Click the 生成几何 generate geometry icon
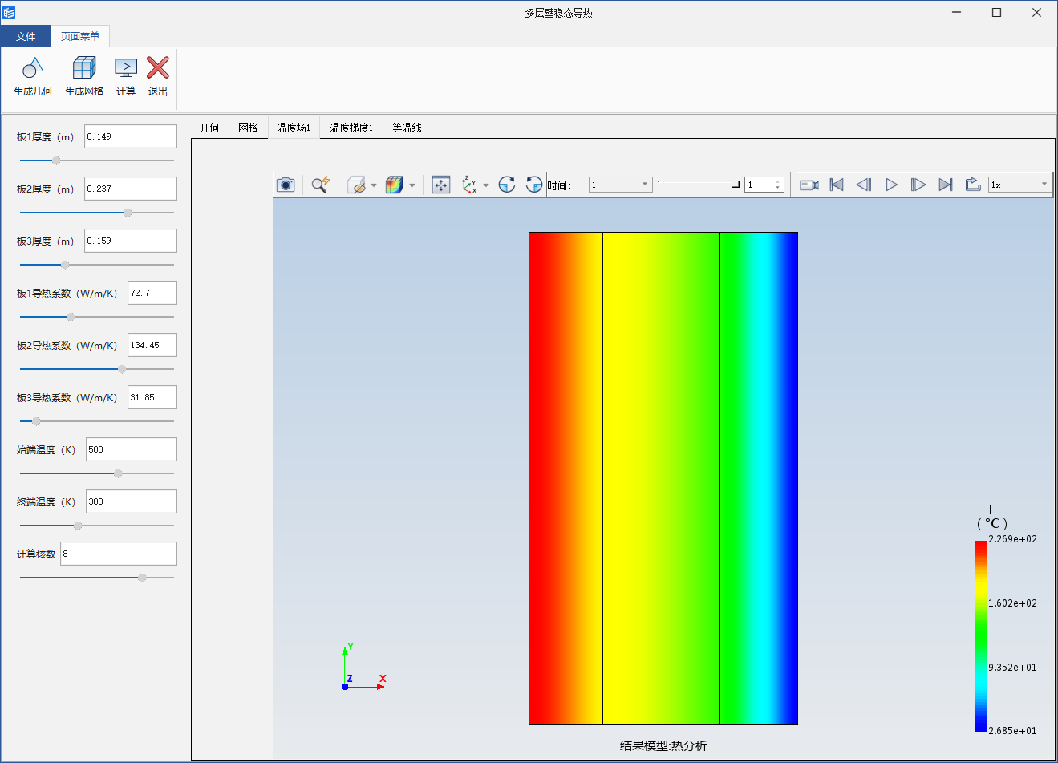 click(x=33, y=68)
